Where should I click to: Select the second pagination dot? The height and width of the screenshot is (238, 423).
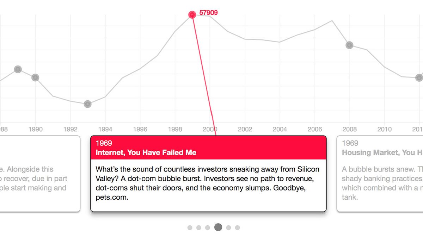pos(199,228)
